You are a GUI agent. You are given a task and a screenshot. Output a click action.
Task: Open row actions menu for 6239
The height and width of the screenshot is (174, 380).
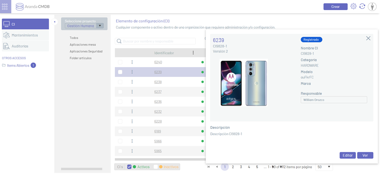pos(132,72)
